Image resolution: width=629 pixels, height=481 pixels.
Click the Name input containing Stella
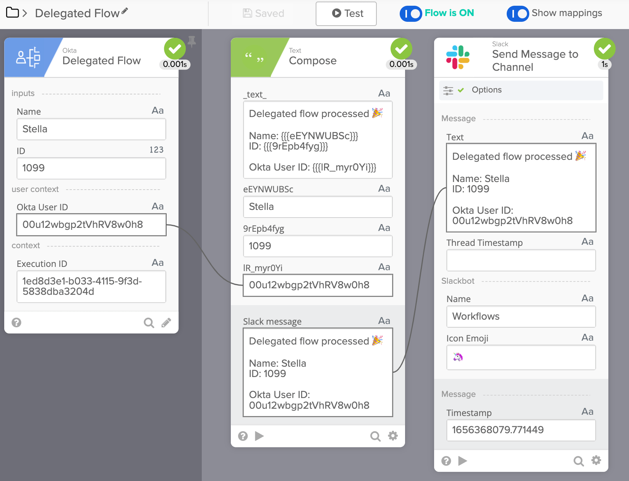pyautogui.click(x=91, y=129)
